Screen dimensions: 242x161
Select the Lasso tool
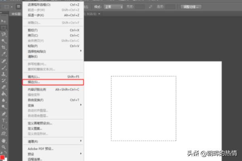pyautogui.click(x=3, y=34)
